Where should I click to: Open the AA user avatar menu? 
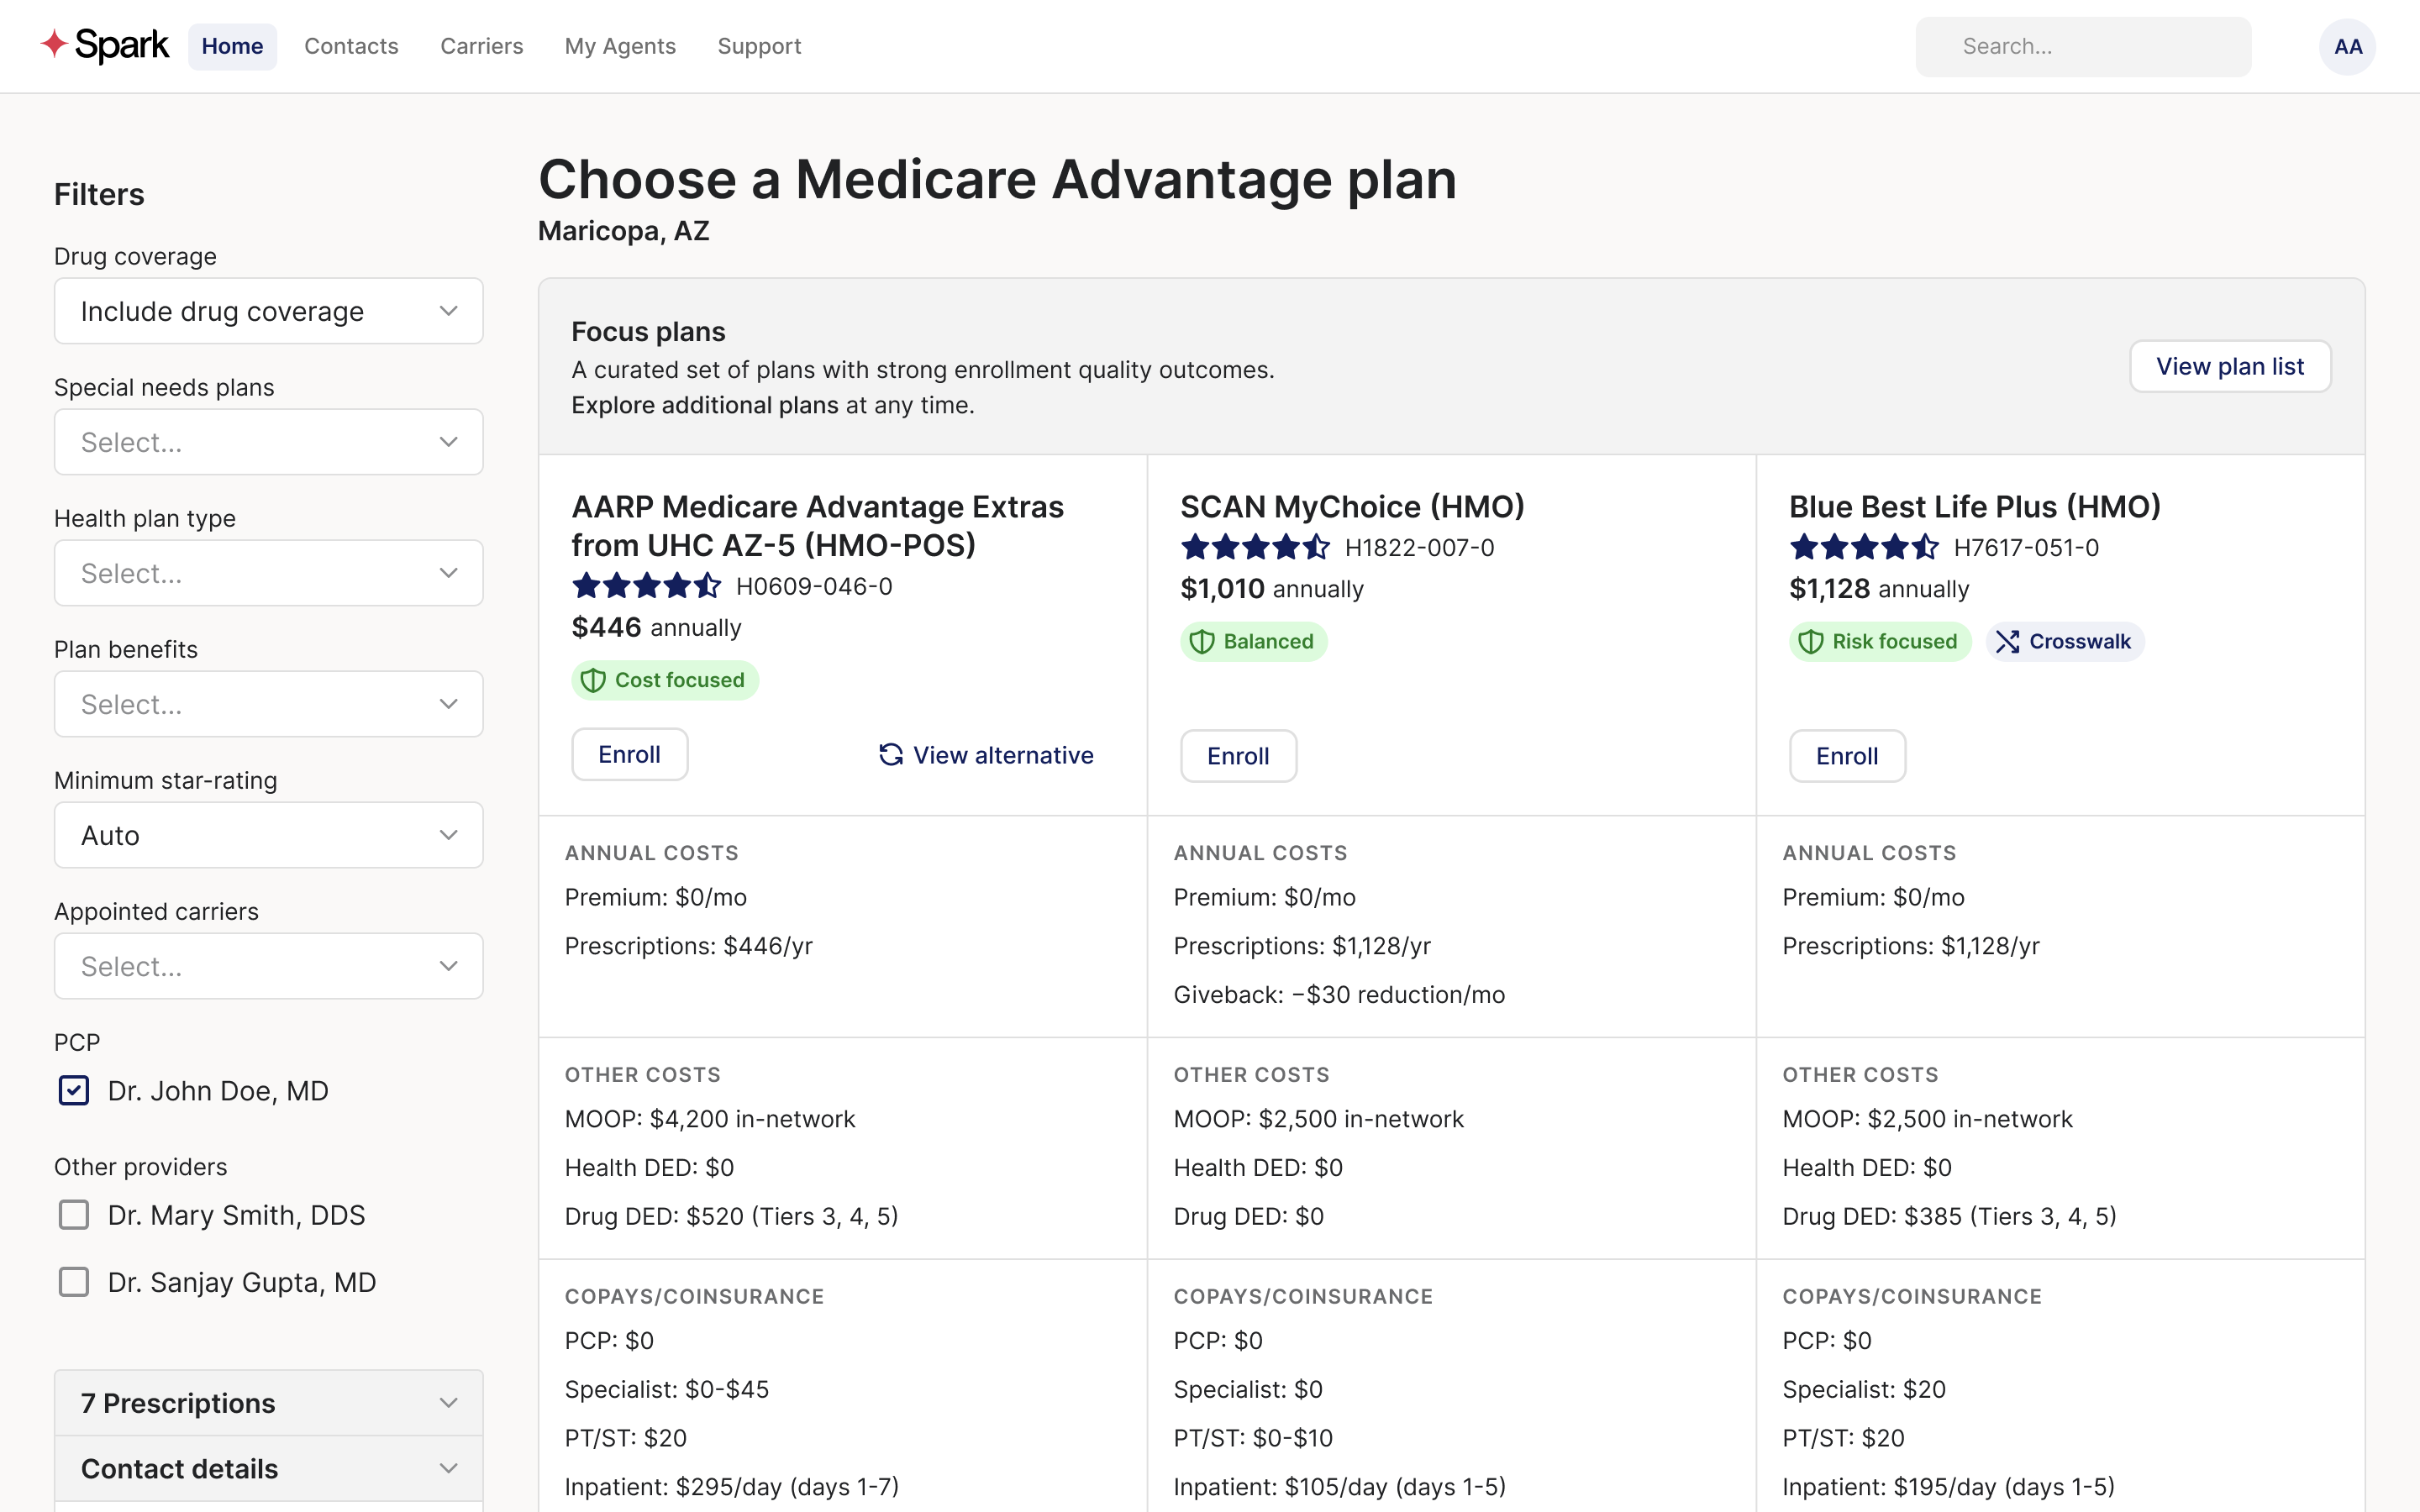click(2347, 46)
